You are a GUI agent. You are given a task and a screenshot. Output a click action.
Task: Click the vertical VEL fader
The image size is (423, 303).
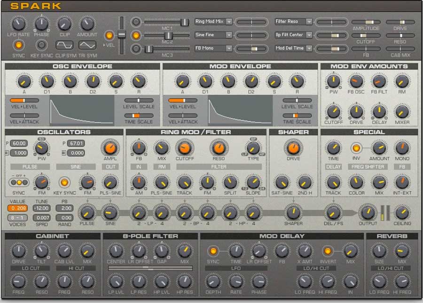122,35
